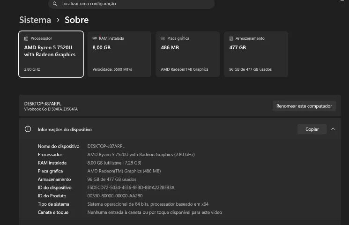Click the info circle icon
Viewport: 349px width, 225px height.
[28, 129]
